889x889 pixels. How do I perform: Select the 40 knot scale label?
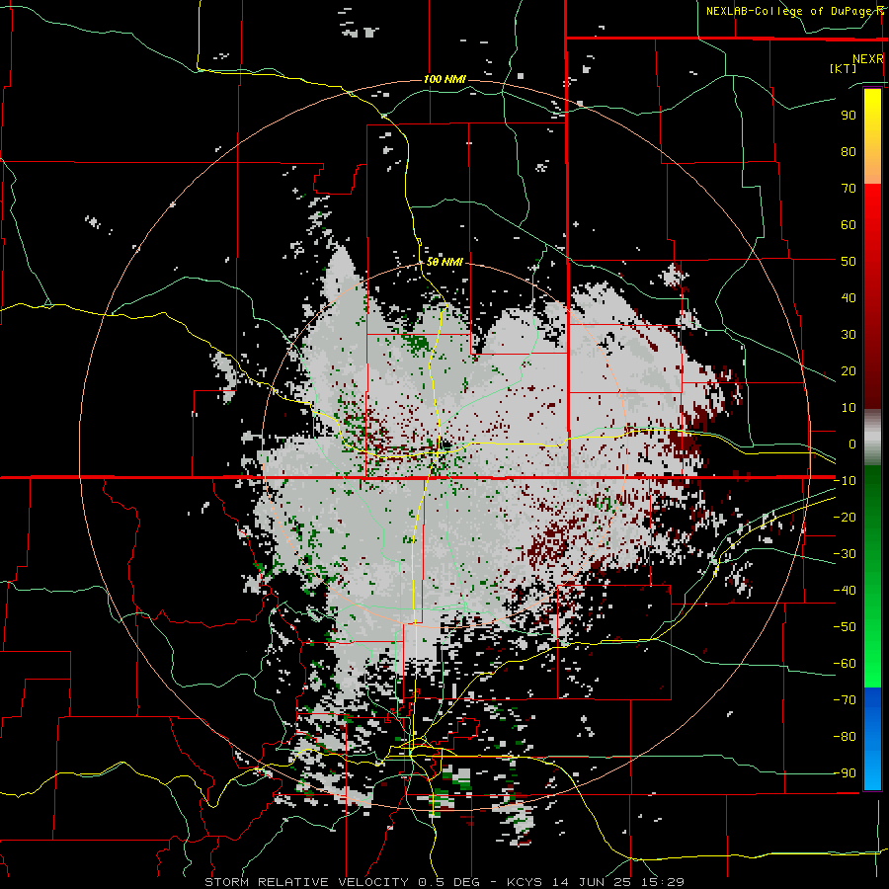pyautogui.click(x=849, y=297)
